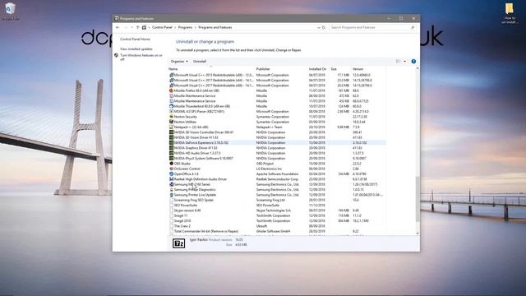This screenshot has height=296, width=526.
Task: Click the change view icon
Action: (x=398, y=62)
